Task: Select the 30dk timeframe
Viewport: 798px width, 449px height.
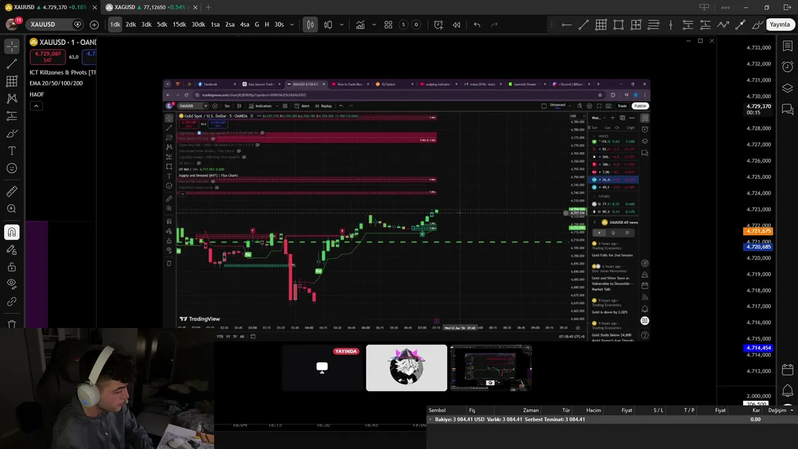Action: 198,24
